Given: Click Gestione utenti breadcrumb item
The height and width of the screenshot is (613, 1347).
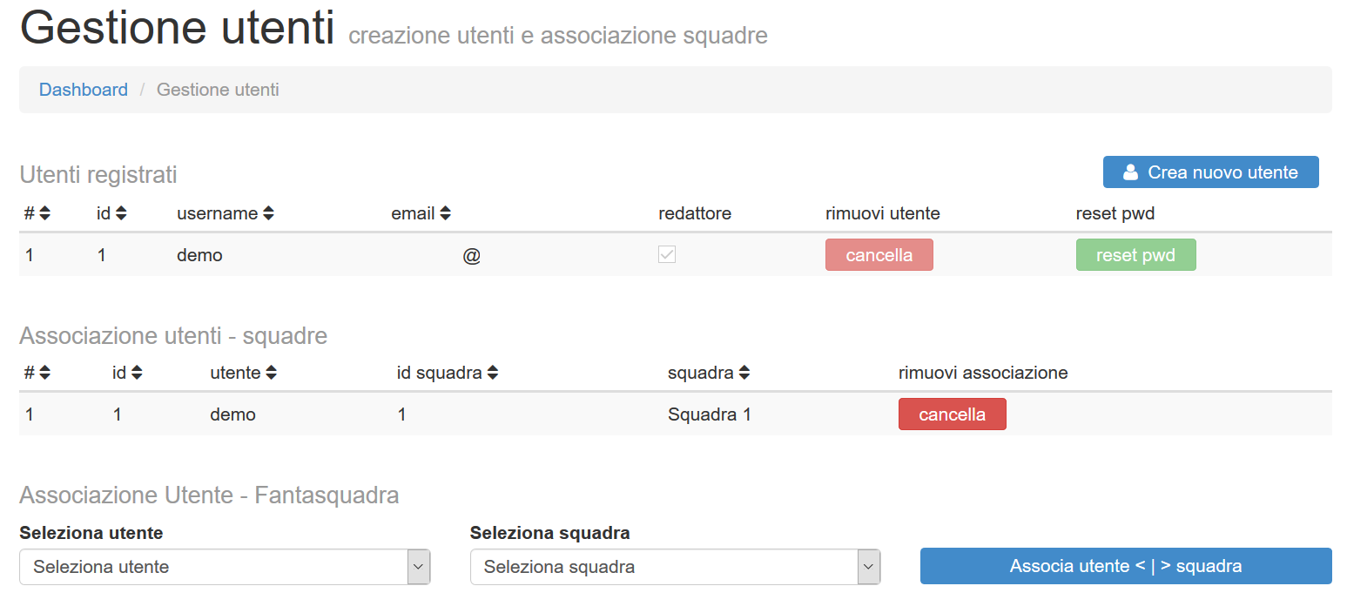Looking at the screenshot, I should (218, 90).
